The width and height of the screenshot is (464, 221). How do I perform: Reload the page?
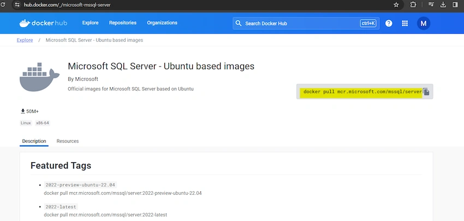3,5
